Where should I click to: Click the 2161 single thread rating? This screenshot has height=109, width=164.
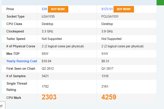[105, 86]
